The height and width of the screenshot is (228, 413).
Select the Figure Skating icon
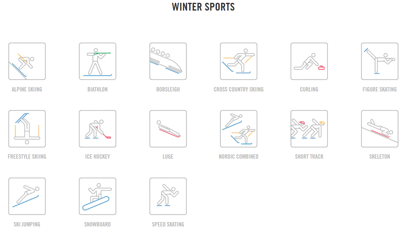tap(380, 61)
